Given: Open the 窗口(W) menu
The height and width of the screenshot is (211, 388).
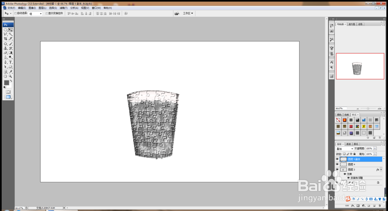Looking at the screenshot, I should pos(96,8).
